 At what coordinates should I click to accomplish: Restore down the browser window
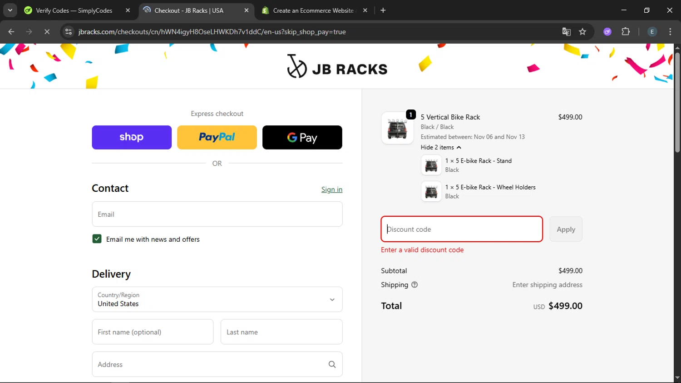(646, 10)
